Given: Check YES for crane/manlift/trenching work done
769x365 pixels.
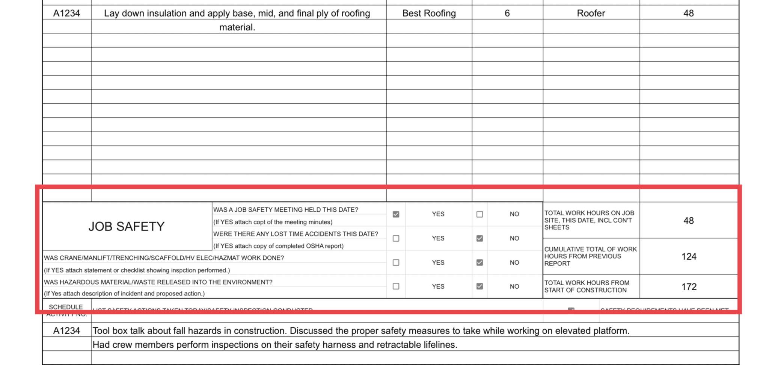Looking at the screenshot, I should click(x=396, y=263).
